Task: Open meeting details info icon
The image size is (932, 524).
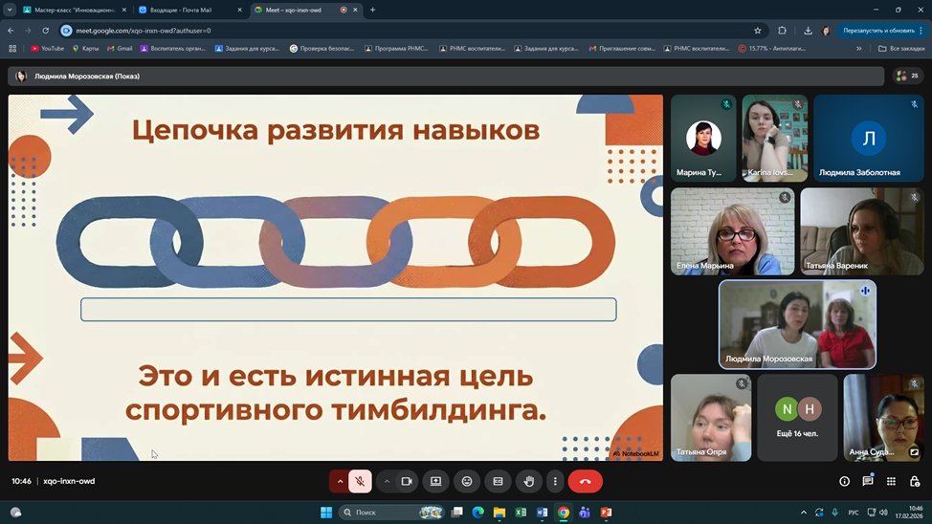Action: pos(844,481)
